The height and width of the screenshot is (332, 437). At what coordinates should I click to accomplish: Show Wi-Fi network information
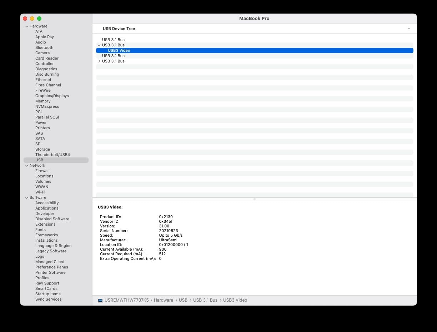[x=40, y=192]
